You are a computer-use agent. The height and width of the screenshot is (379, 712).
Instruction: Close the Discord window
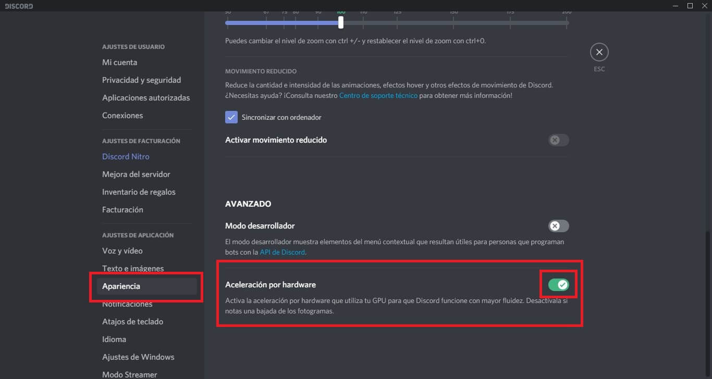[704, 6]
